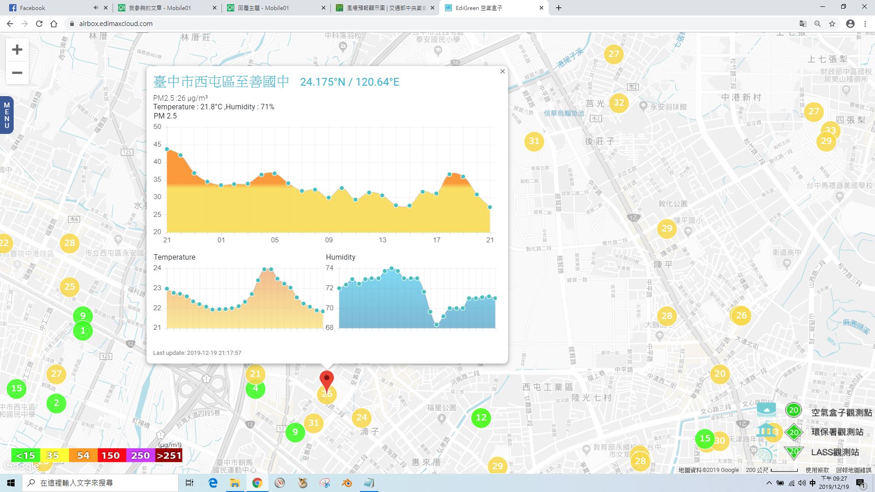Select the green 2 air quality marker
This screenshot has width=875, height=492.
point(57,403)
